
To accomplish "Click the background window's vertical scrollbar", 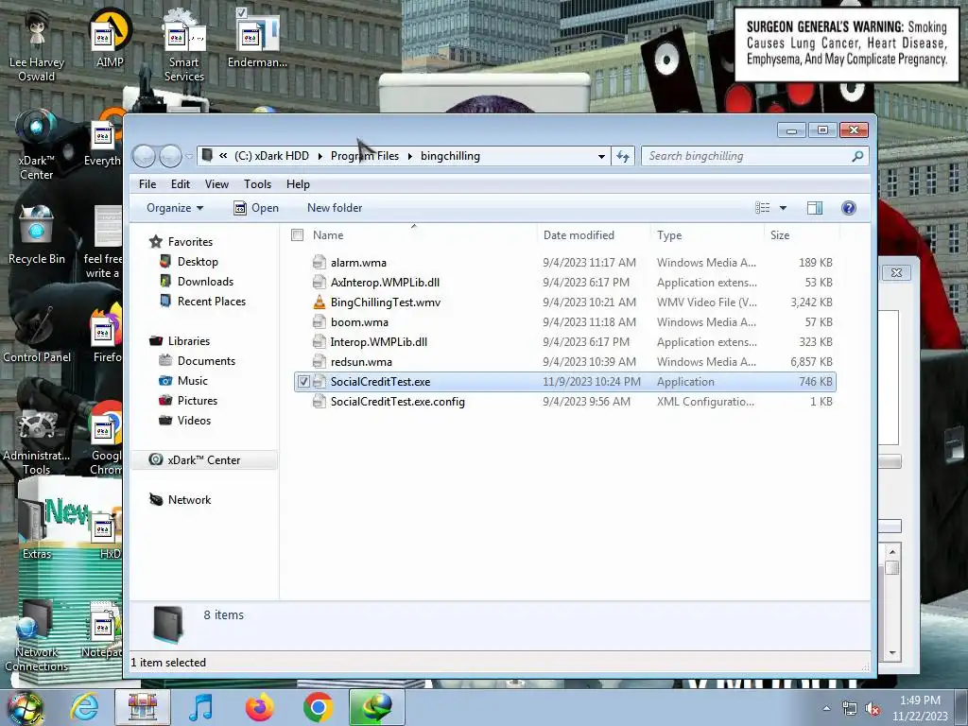I will click(x=892, y=602).
